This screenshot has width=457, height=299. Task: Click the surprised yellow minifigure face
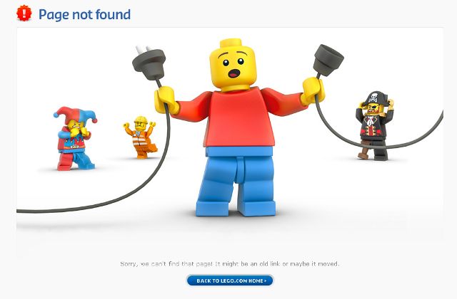(x=233, y=65)
